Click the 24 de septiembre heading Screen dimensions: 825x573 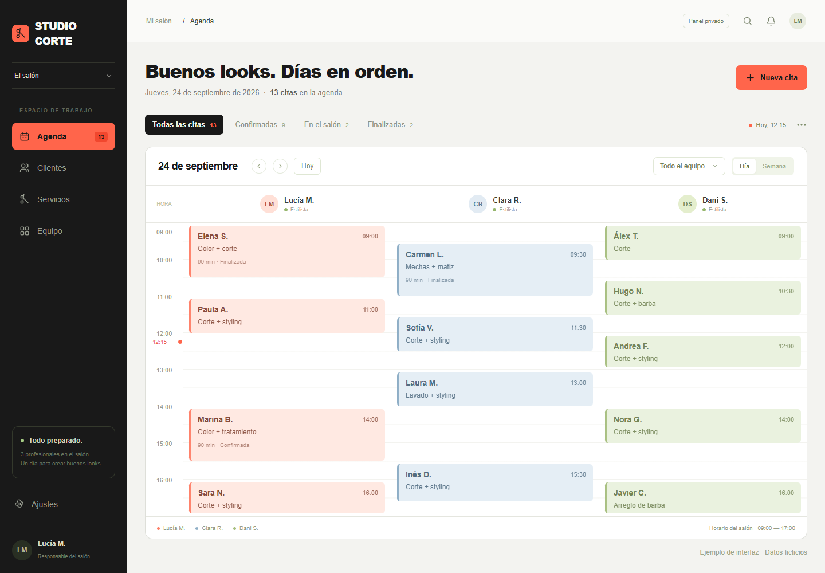coord(198,166)
